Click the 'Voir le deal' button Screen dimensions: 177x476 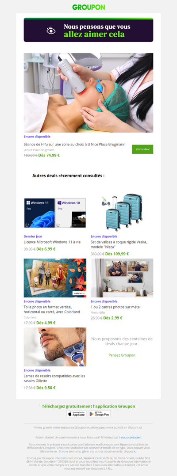[142, 149]
